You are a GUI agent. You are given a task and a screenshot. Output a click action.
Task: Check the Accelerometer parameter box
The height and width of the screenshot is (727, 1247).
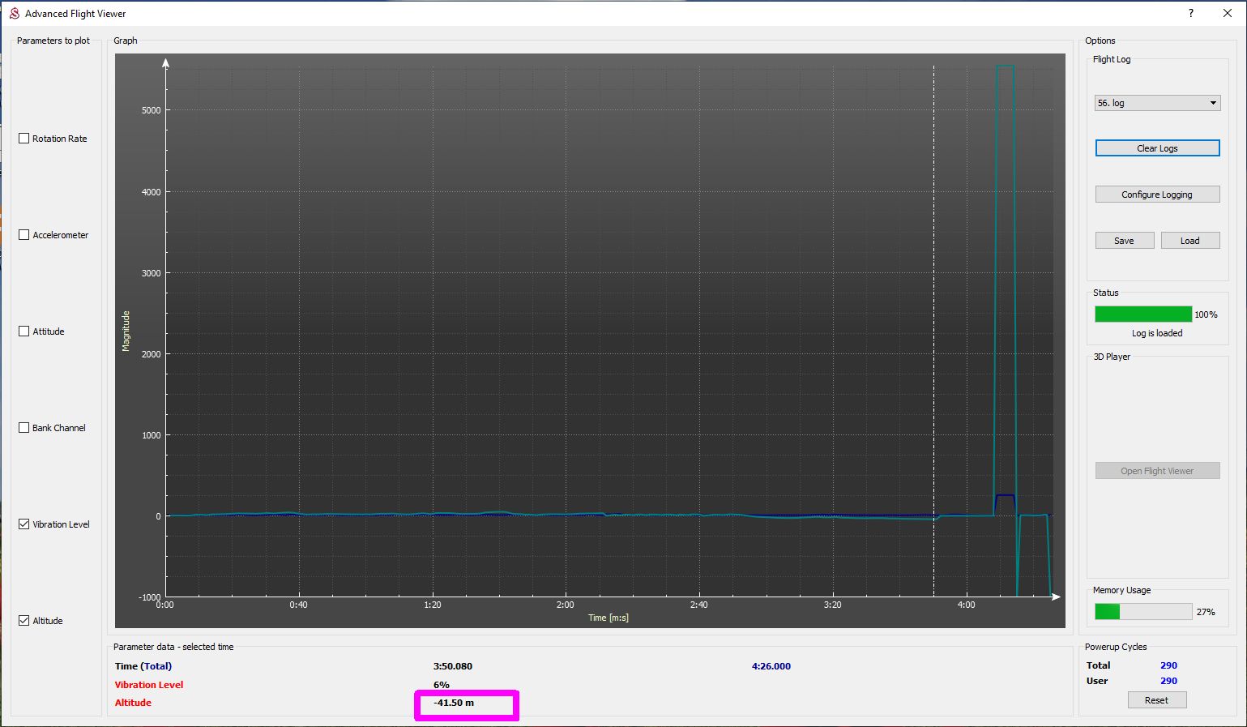click(x=24, y=235)
